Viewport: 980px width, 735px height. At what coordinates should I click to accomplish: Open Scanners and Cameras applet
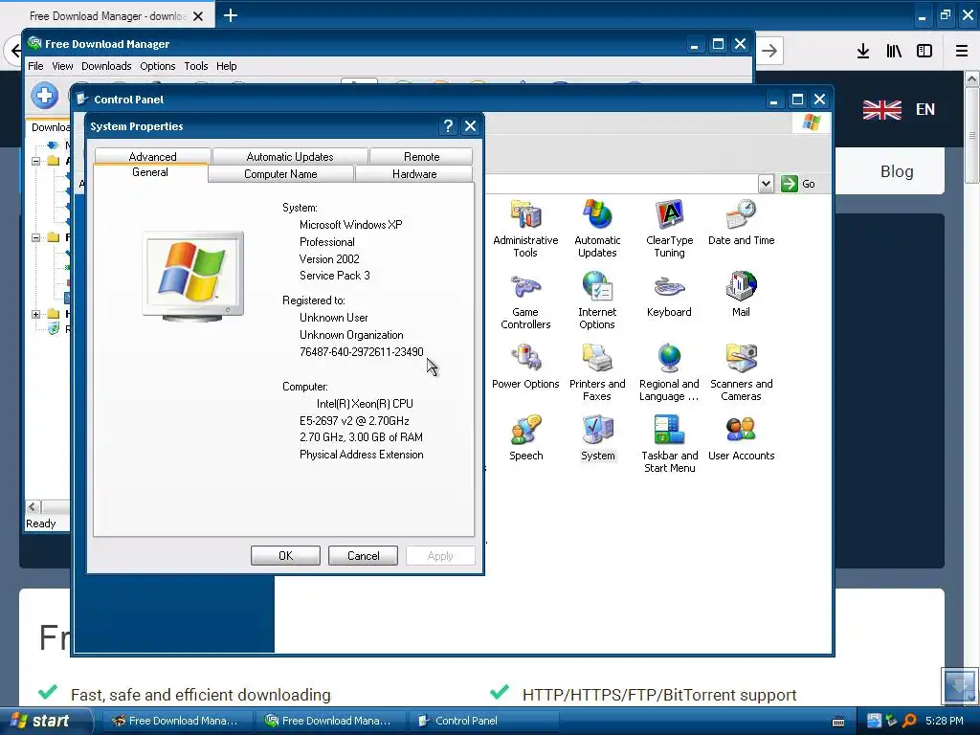pos(741,372)
